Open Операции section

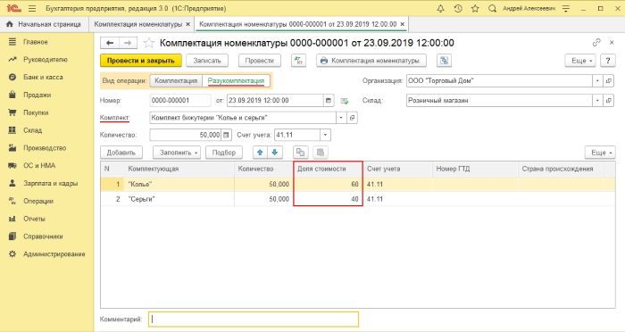[x=37, y=201]
